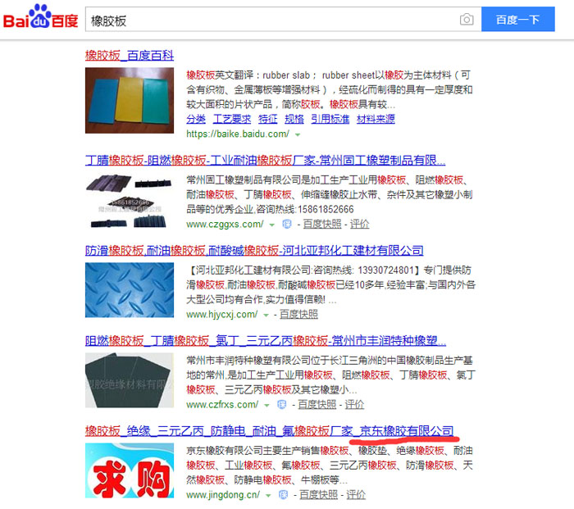Open the 工艺要求 sub-link in the Baike result

(x=232, y=119)
